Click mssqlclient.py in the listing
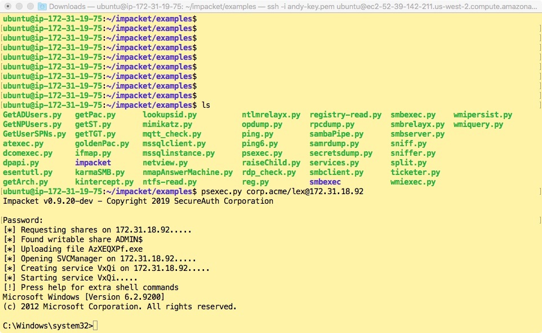 174,144
